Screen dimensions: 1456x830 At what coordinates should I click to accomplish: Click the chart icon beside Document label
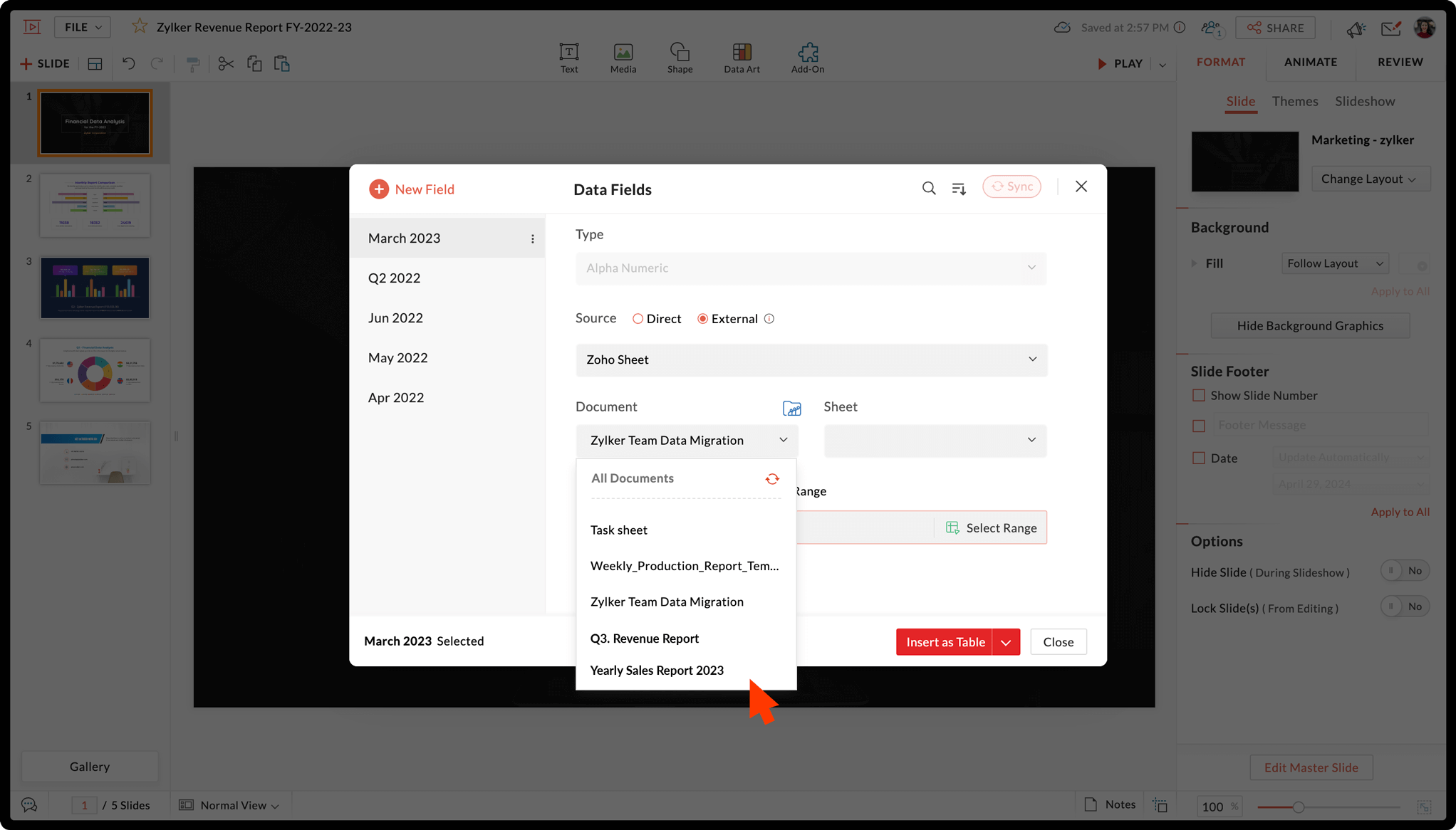[x=791, y=408]
